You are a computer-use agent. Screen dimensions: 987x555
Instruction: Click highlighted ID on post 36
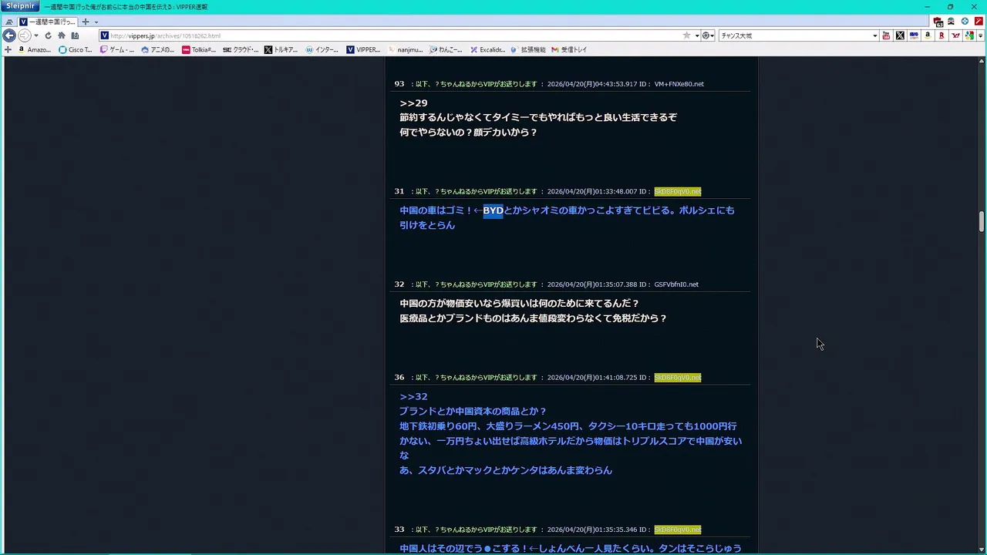678,378
